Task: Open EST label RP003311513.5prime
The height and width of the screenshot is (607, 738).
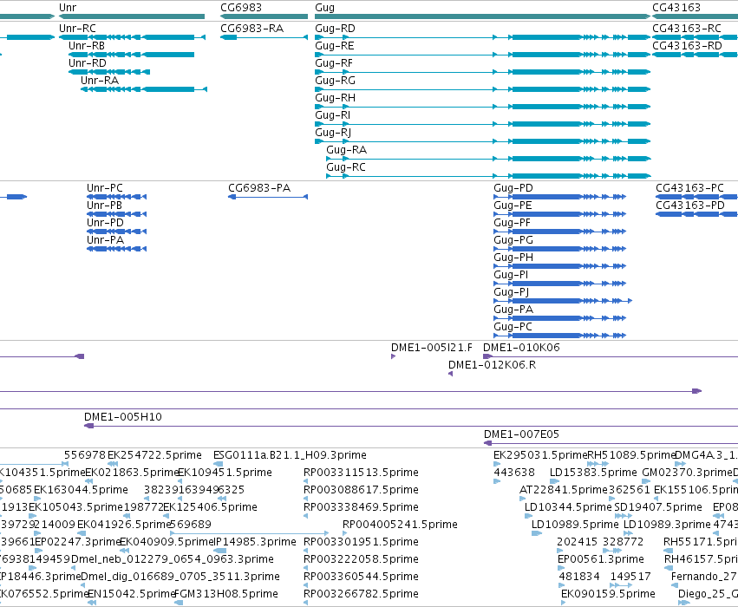Action: pos(361,473)
